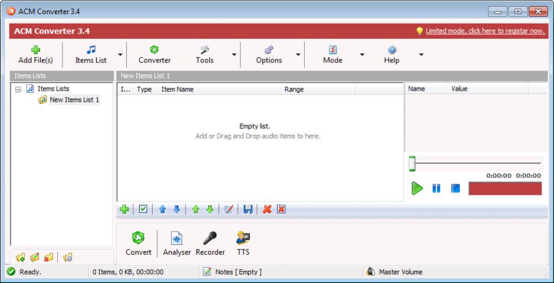The width and height of the screenshot is (554, 283).
Task: Click the green Ready checkmark icon
Action: tap(11, 272)
